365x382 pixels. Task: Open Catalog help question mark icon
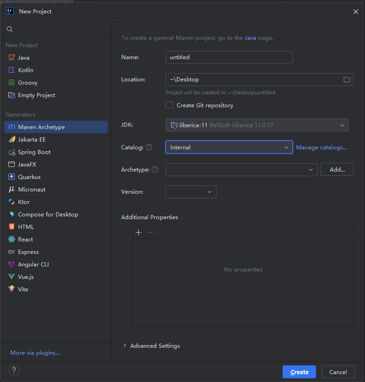point(149,147)
